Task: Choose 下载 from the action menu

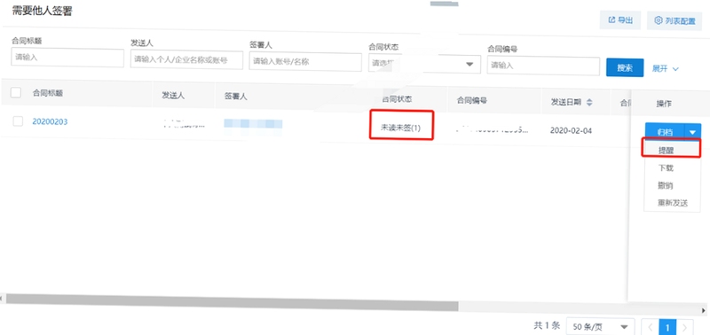Action: click(666, 168)
